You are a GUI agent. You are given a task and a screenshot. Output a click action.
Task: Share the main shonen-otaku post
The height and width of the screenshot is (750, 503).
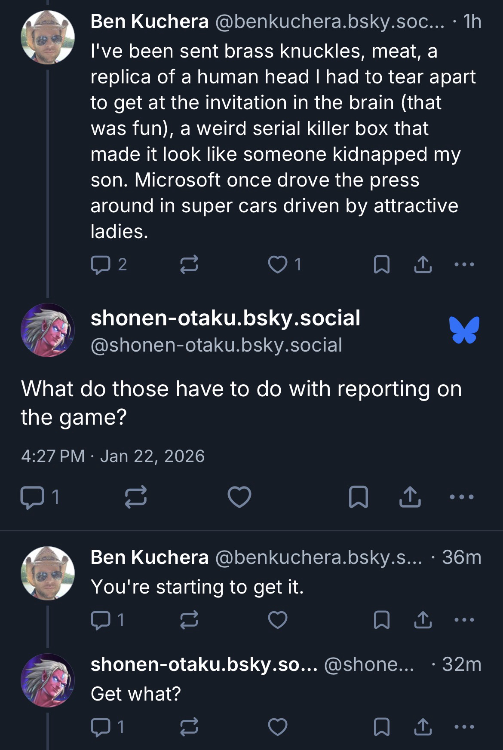[410, 497]
